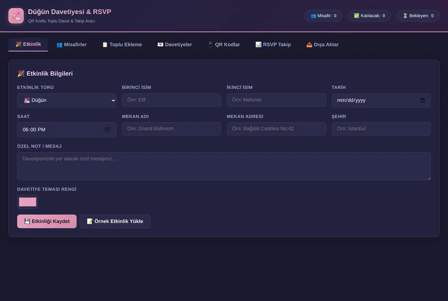
Task: Open the clock picker in Saat field
Action: click(x=107, y=130)
